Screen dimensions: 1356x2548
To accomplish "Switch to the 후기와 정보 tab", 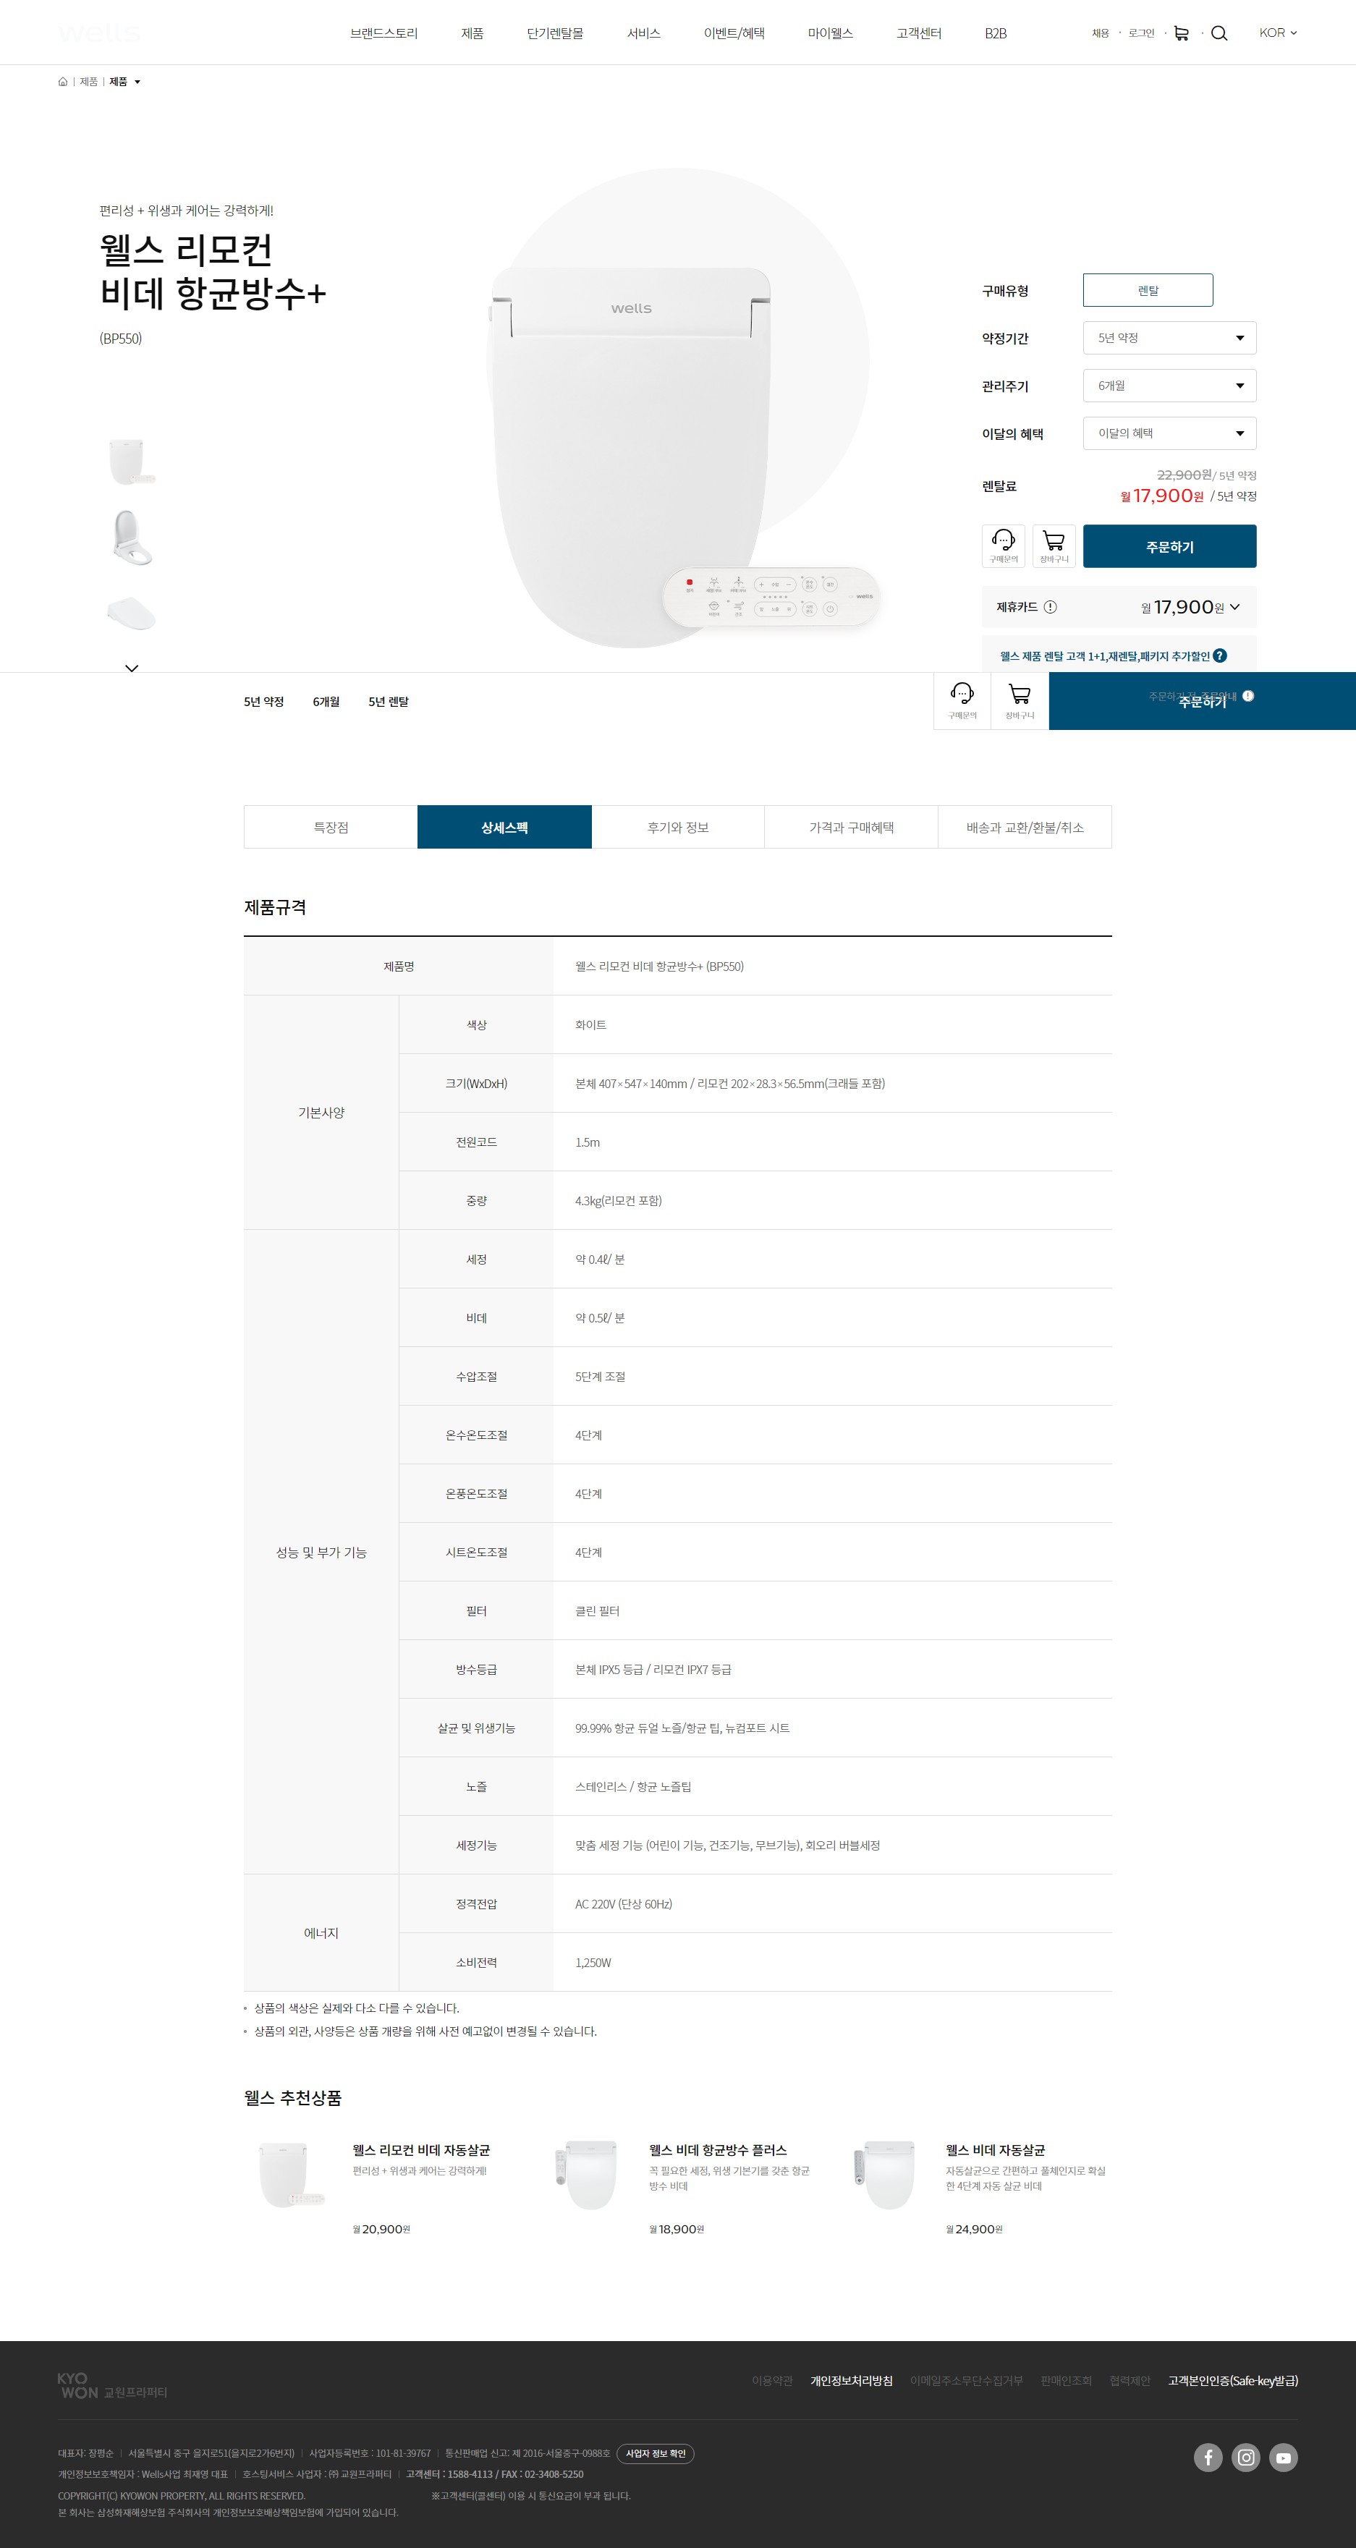I will pyautogui.click(x=677, y=827).
